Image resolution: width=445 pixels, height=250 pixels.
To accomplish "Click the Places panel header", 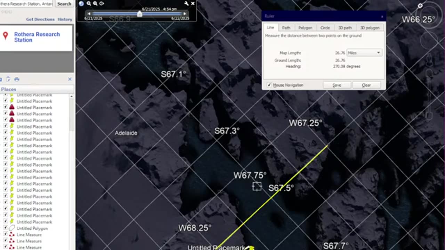I will coord(37,89).
